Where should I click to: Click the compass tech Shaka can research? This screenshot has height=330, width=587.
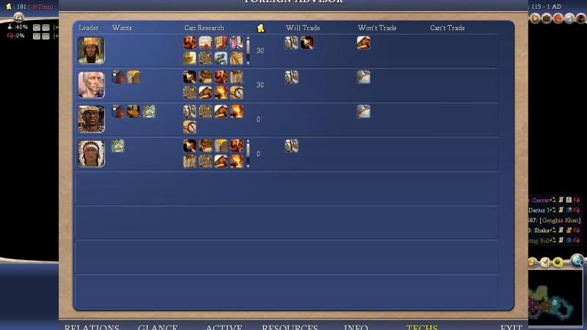190,127
